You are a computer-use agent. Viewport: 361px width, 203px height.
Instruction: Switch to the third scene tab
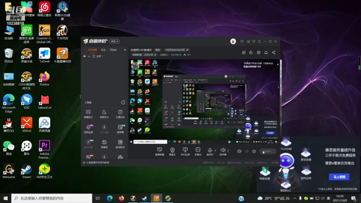point(113,50)
